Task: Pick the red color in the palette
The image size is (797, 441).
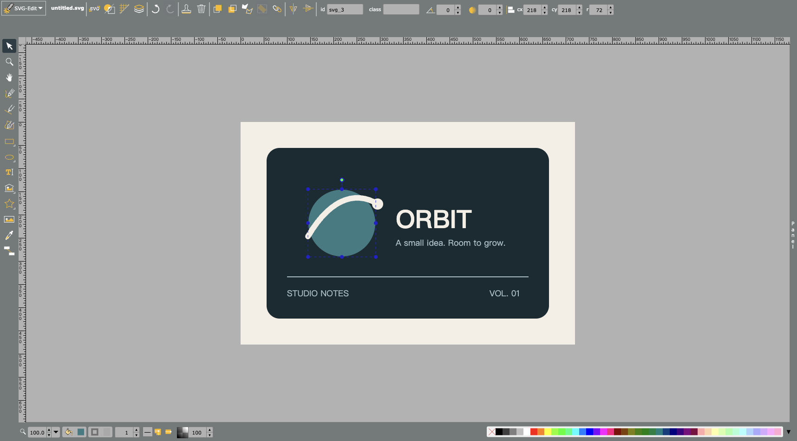Action: 534,432
